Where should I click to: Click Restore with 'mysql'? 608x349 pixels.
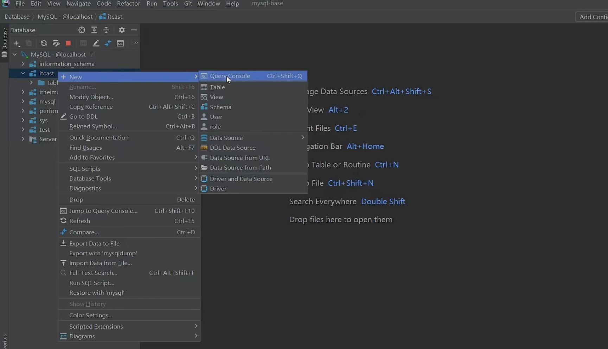[129, 293]
